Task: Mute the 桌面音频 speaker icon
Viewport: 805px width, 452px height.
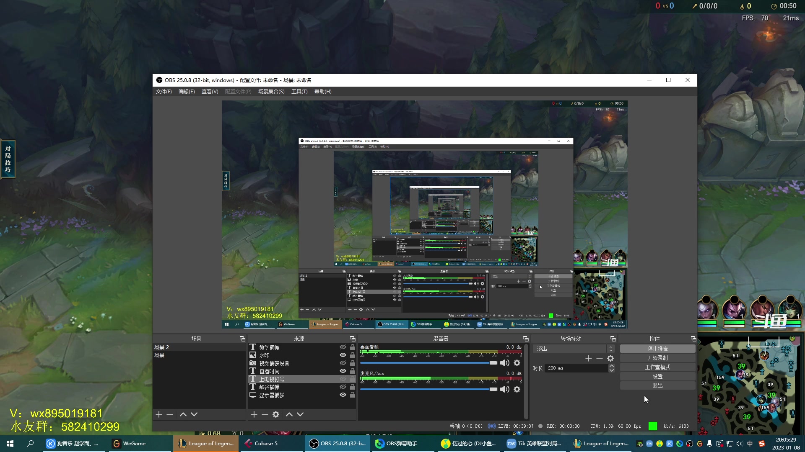Action: click(x=505, y=363)
